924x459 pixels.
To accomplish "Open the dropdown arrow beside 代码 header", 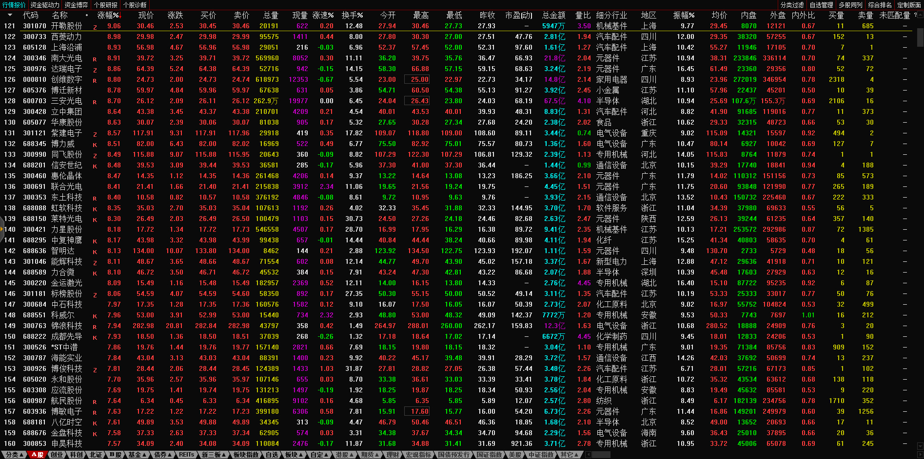I will (10, 16).
